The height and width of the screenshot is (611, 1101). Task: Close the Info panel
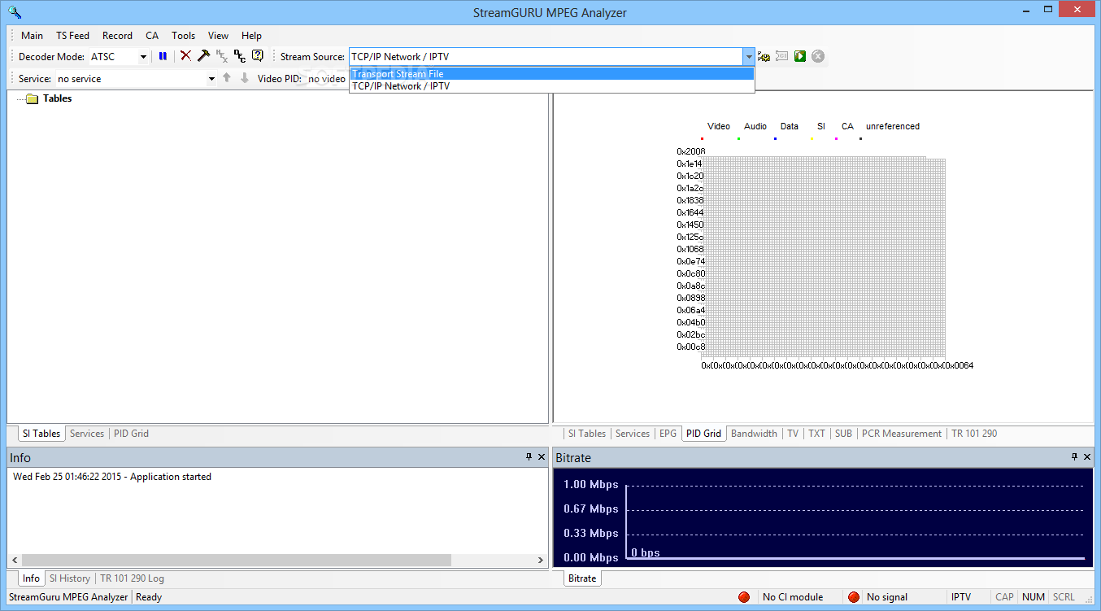(x=542, y=457)
